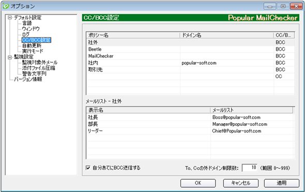Confirm with the OK button
305x192 pixels.
tap(198, 183)
